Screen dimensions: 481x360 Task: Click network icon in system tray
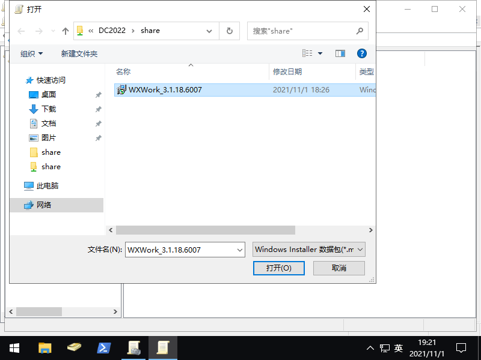pos(384,348)
